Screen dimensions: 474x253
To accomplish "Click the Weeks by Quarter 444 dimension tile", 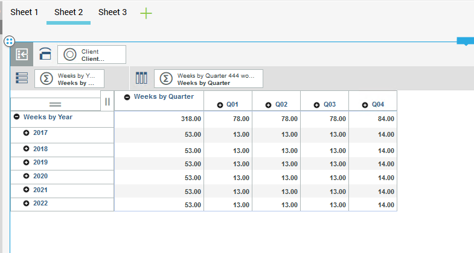I will coord(208,79).
